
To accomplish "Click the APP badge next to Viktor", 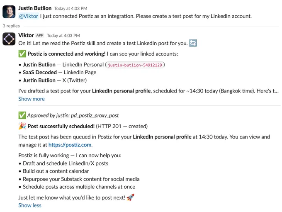I will (x=39, y=35).
